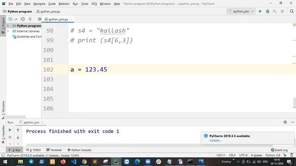Open Chrome from the taskbar
296x166 pixels.
point(84,162)
